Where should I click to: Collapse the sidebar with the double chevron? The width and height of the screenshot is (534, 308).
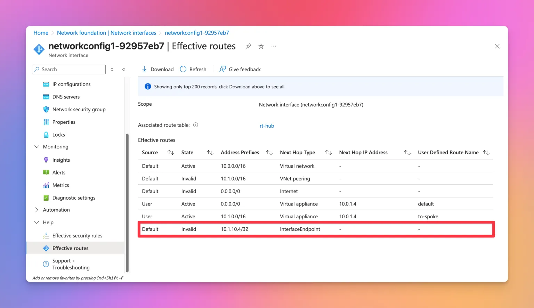124,70
